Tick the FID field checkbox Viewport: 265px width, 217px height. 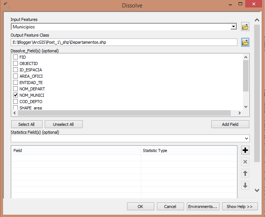pos(16,57)
